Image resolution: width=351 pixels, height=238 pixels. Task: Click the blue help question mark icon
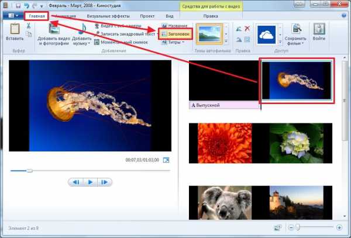344,16
